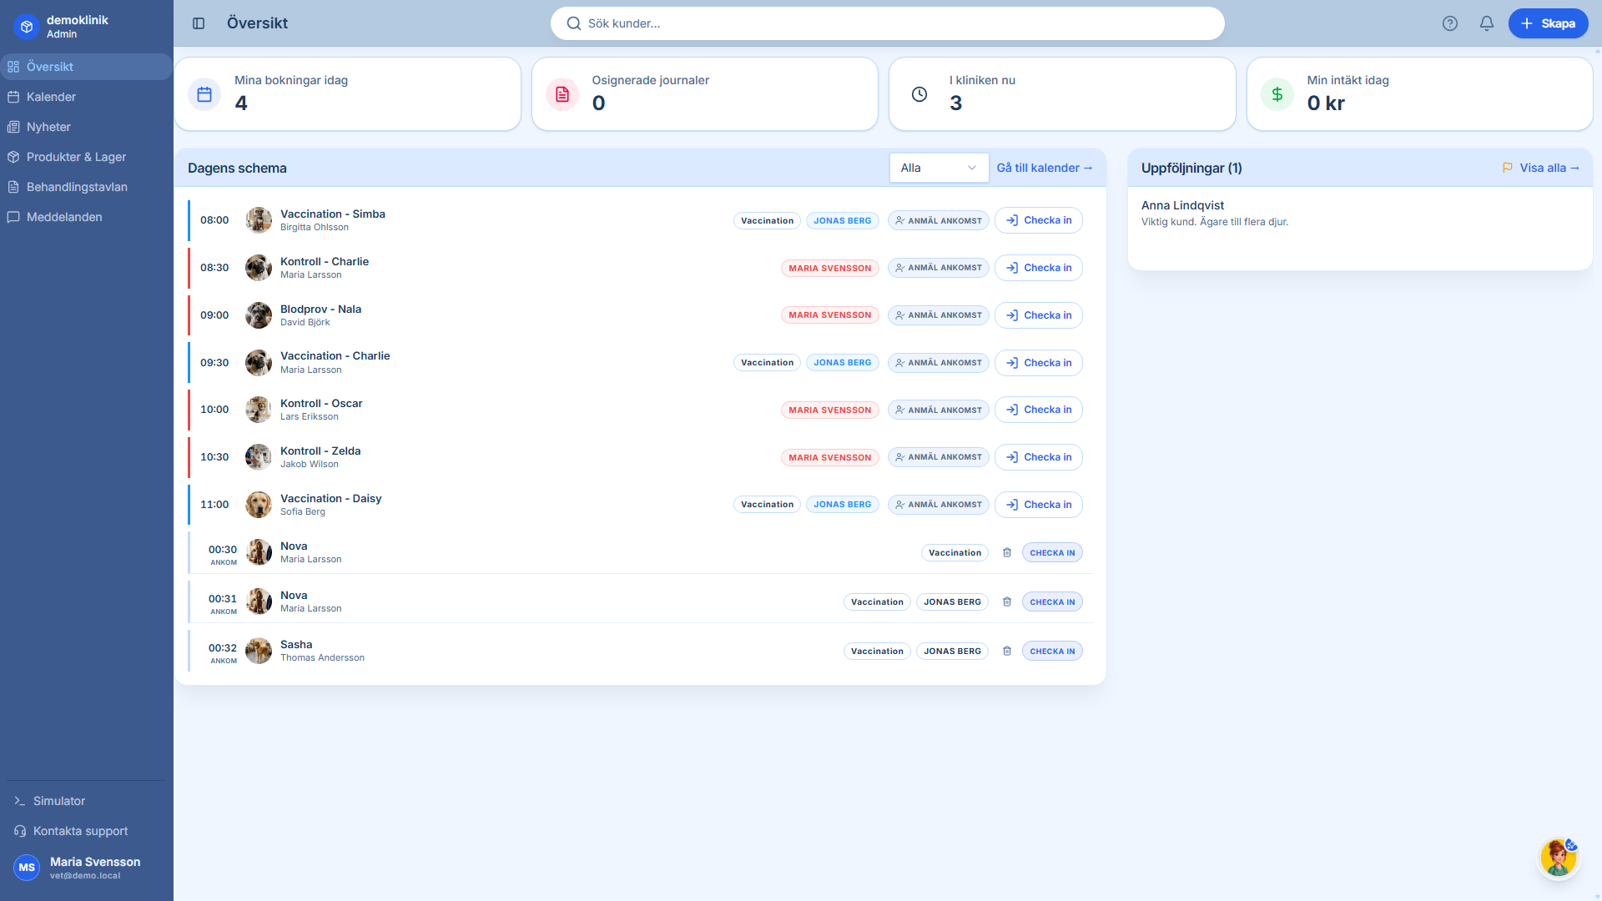The height and width of the screenshot is (901, 1602).
Task: Open the Maria Svensson profile avatar
Action: point(26,867)
